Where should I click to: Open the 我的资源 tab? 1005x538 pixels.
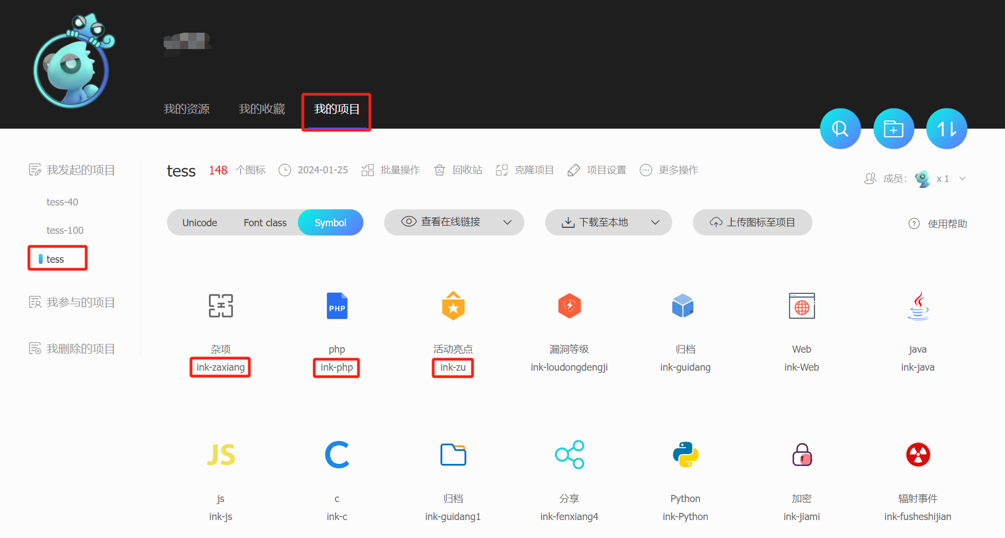pyautogui.click(x=187, y=109)
